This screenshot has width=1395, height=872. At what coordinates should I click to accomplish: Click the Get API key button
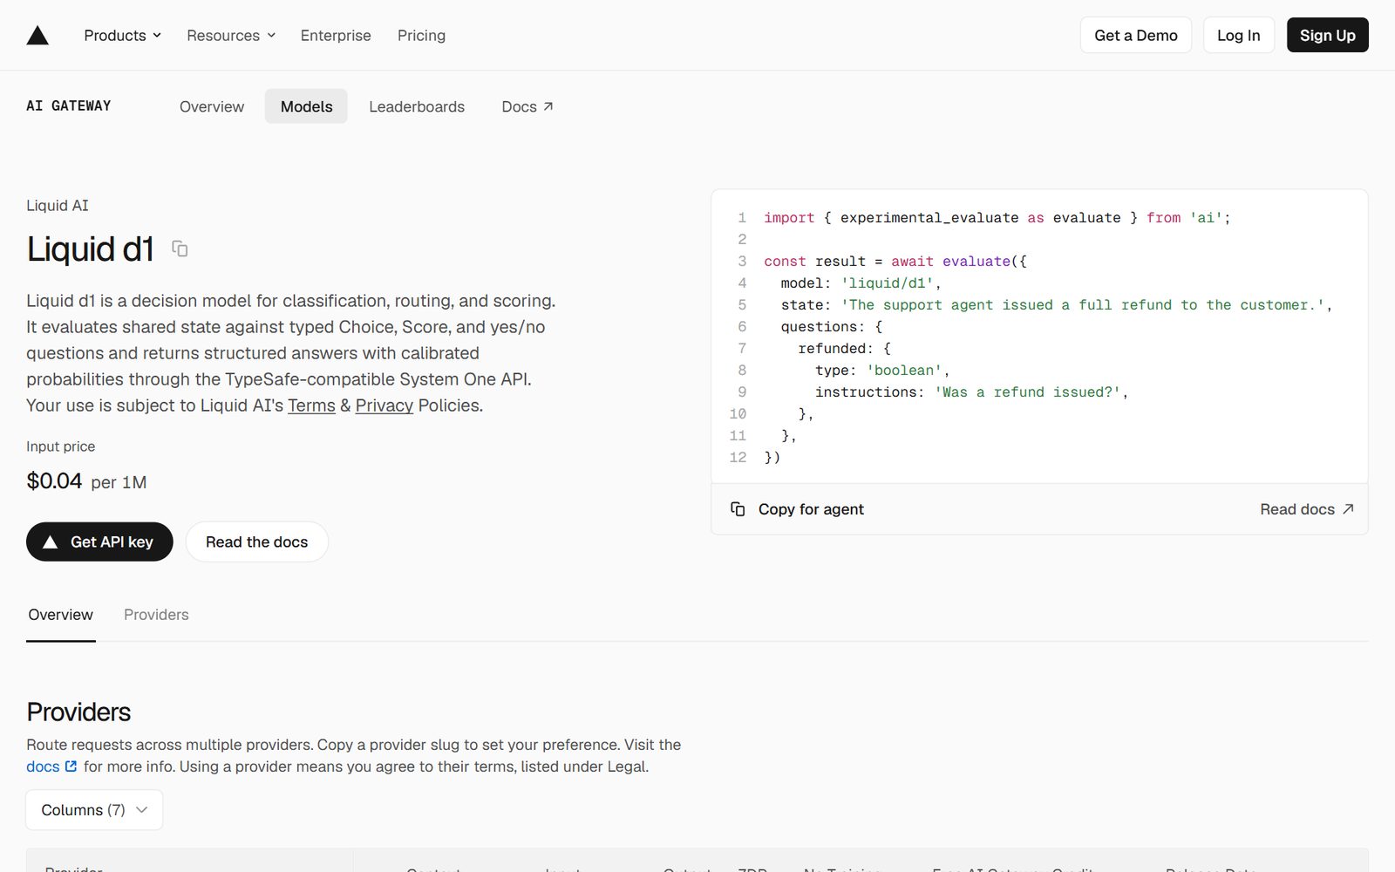point(99,542)
